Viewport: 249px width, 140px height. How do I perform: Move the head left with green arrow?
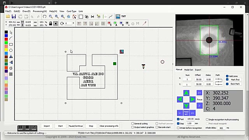(180, 100)
